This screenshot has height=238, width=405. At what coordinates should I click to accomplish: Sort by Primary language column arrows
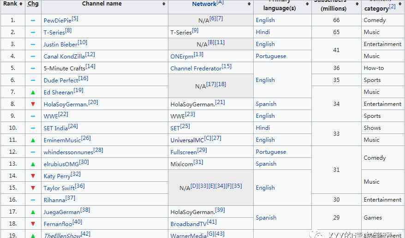307,4
